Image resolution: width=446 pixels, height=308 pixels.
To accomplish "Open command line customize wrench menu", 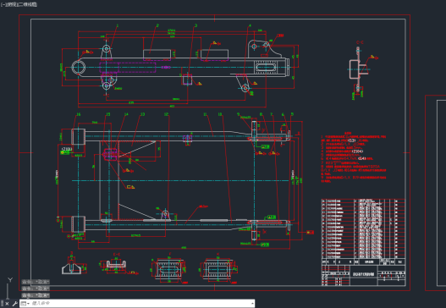I will [14, 304].
